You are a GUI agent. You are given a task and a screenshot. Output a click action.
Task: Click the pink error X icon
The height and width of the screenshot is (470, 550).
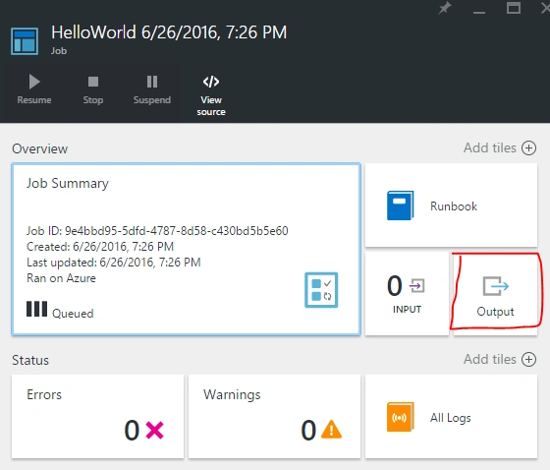[x=155, y=431]
